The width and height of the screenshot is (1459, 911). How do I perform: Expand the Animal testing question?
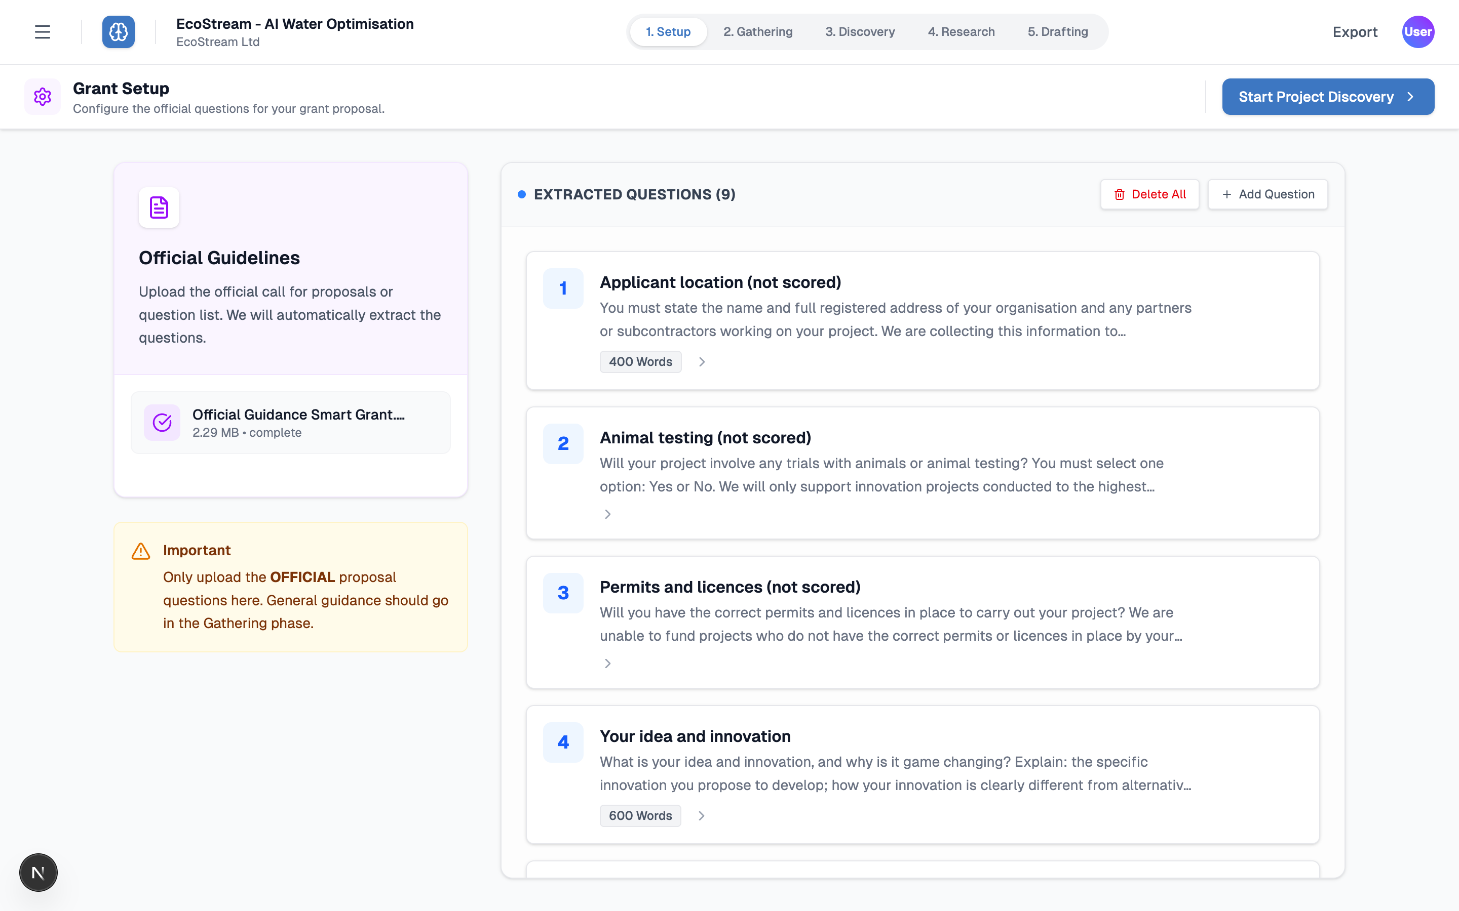(x=608, y=515)
